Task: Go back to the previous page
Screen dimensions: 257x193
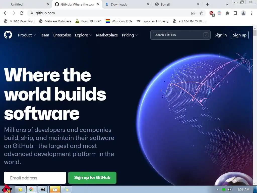Action: pyautogui.click(x=6, y=13)
